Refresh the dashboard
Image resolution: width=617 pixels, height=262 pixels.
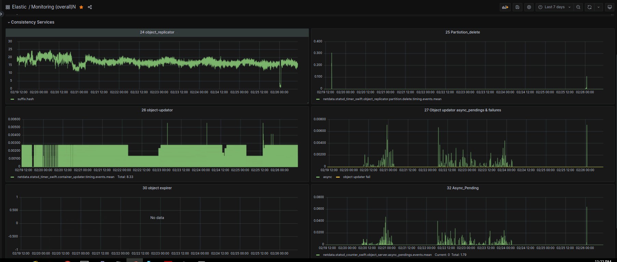point(589,7)
